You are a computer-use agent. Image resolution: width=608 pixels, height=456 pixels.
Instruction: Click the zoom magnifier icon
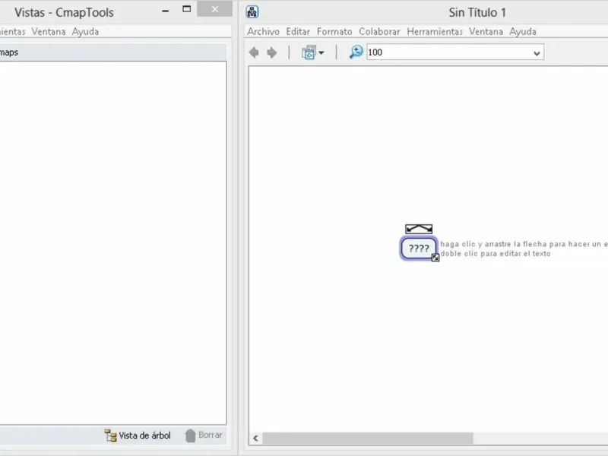356,52
